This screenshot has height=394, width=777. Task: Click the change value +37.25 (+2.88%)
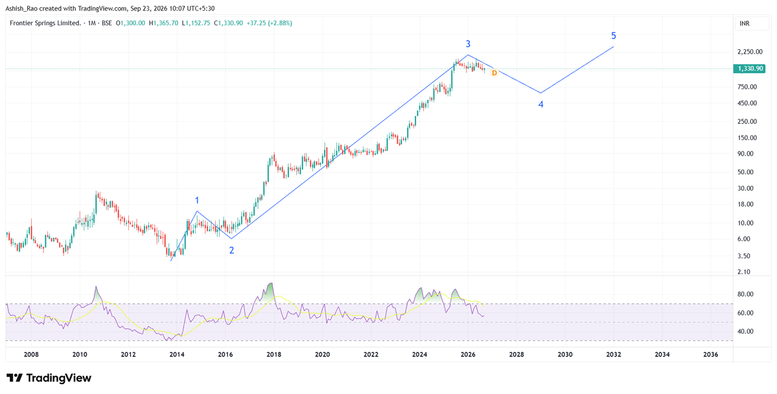[x=270, y=23]
